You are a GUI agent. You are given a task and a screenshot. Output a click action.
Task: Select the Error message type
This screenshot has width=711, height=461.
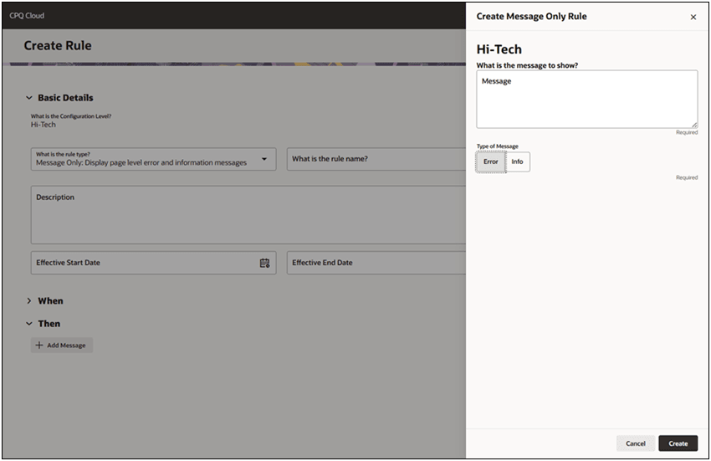[x=491, y=161]
